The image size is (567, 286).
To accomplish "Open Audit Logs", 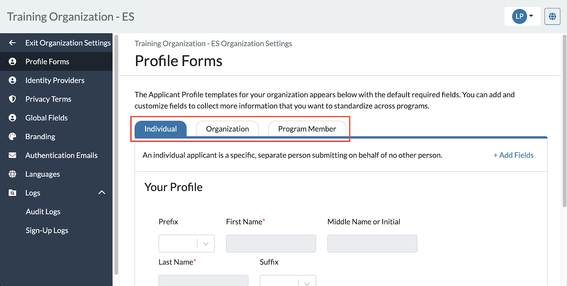I will 43,211.
